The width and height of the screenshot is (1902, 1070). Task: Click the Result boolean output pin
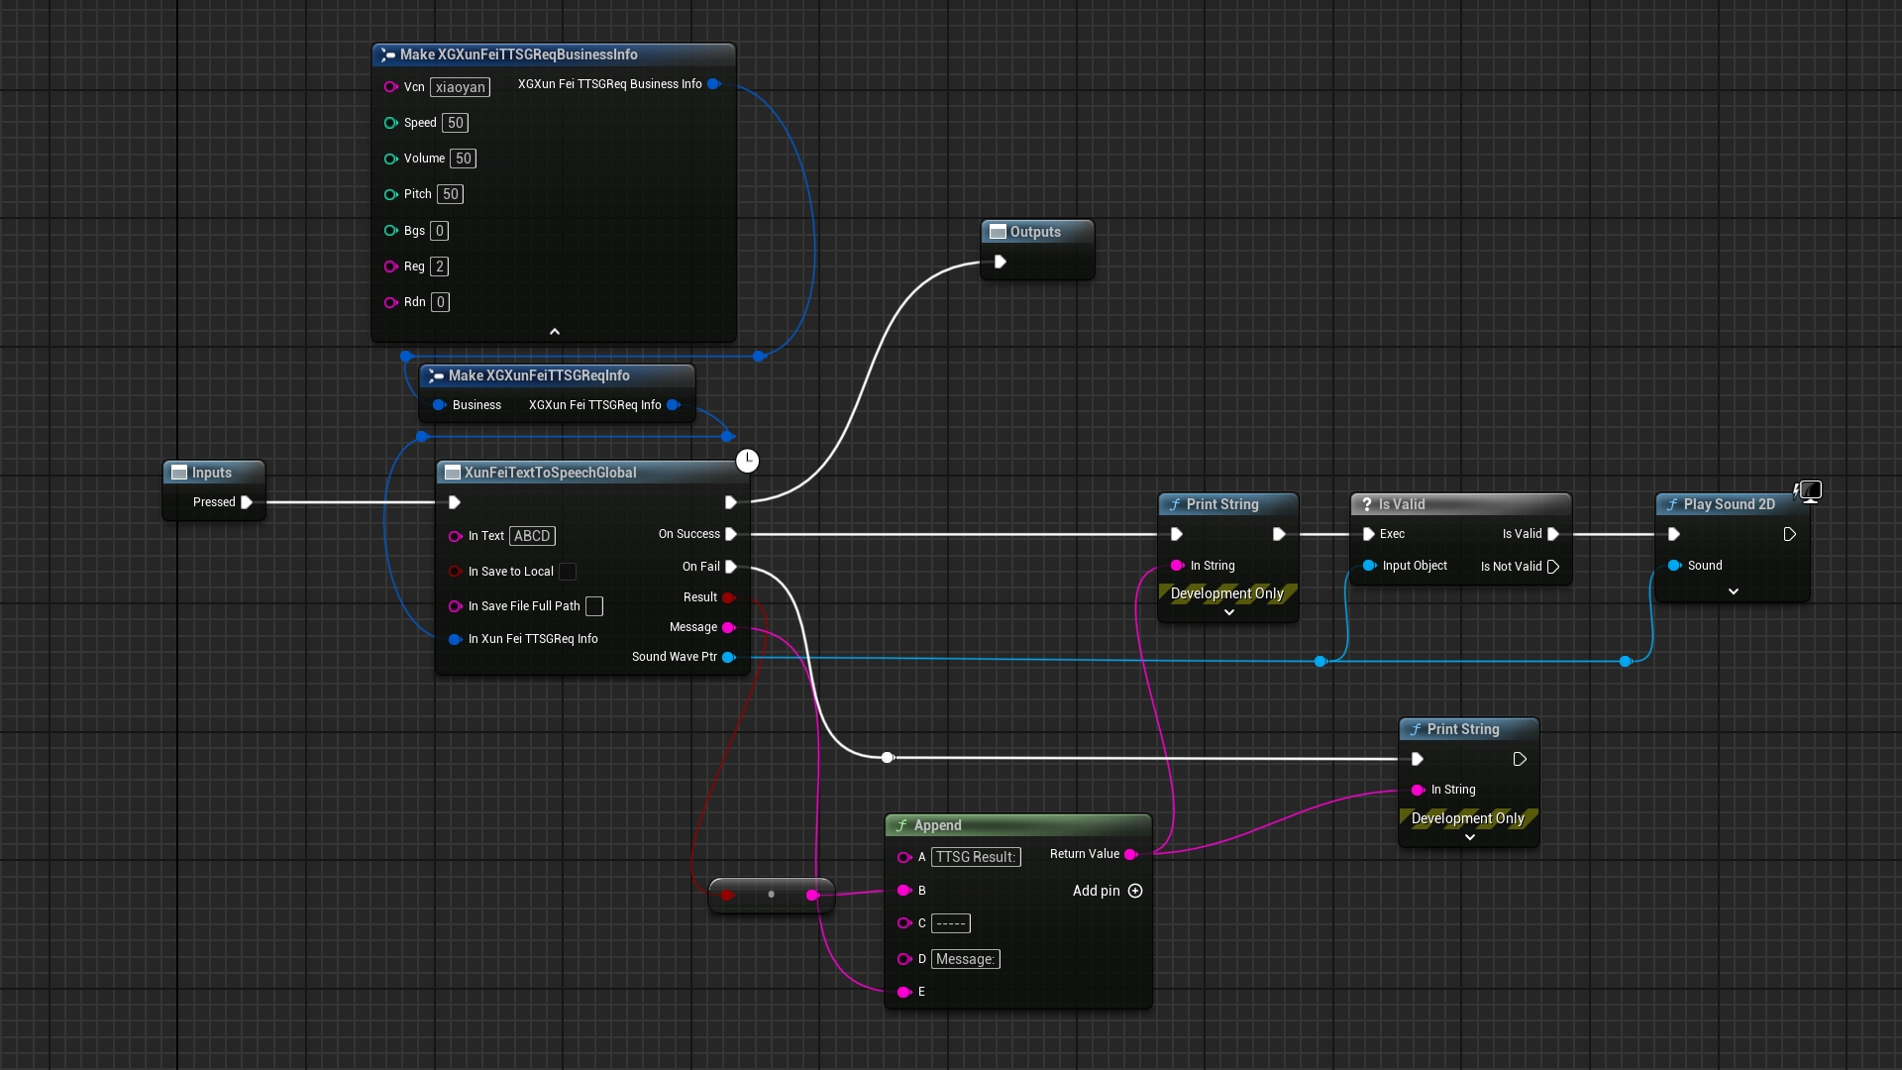tap(728, 597)
